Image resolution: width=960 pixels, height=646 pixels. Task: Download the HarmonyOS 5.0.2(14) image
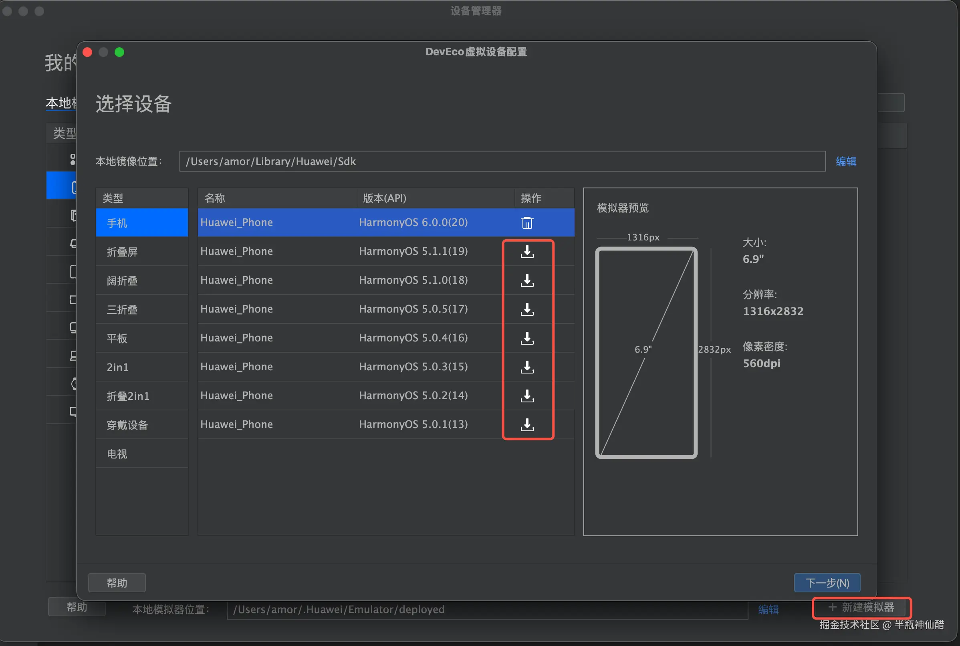click(x=527, y=396)
